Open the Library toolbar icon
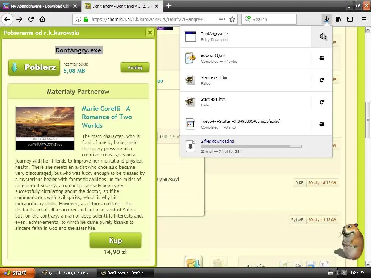371x278 pixels. [338, 19]
